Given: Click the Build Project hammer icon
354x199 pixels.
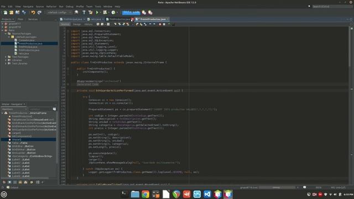Looking at the screenshot, I should tap(84, 12).
